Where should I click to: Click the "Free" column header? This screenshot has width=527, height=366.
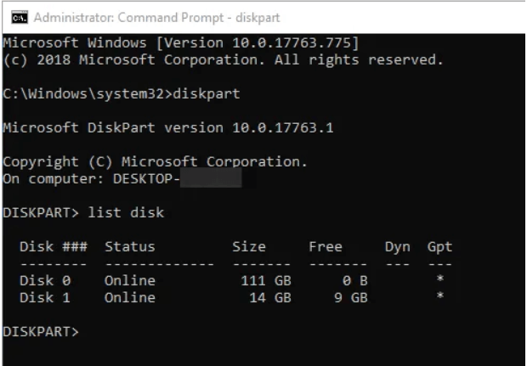point(325,247)
